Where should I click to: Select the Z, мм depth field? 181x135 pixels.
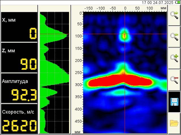tap(19, 58)
